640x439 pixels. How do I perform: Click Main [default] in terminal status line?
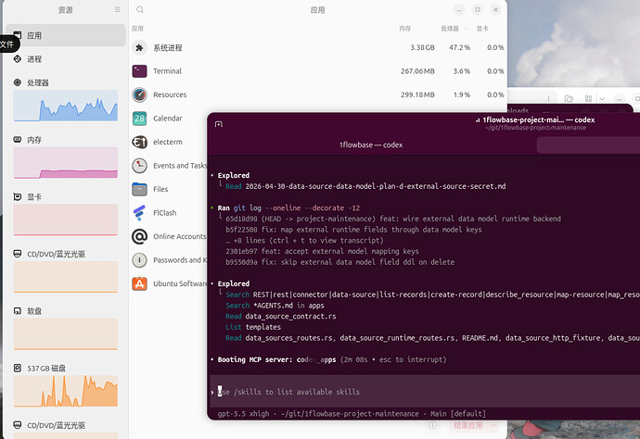pos(458,414)
